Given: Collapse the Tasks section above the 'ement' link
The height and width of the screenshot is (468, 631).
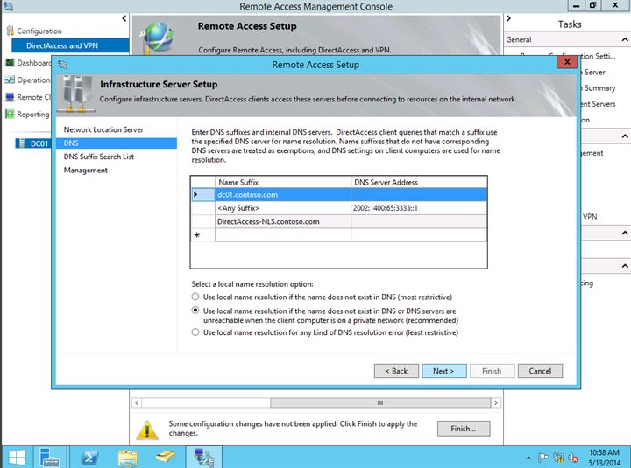Looking at the screenshot, I should (624, 136).
